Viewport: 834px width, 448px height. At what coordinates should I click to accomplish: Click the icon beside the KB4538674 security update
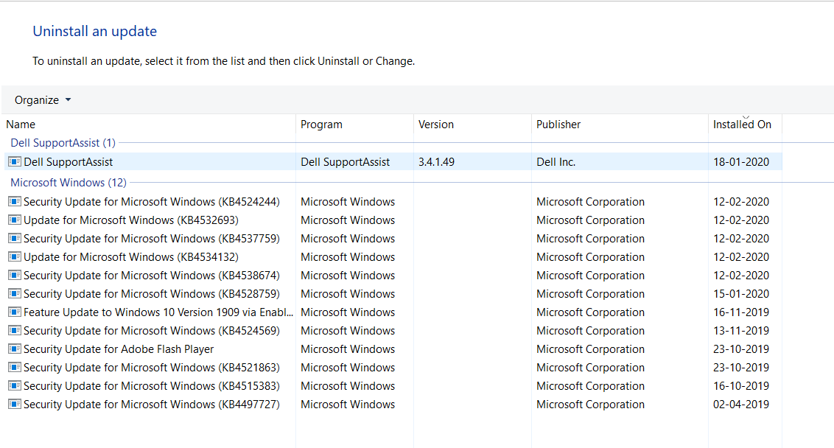15,276
